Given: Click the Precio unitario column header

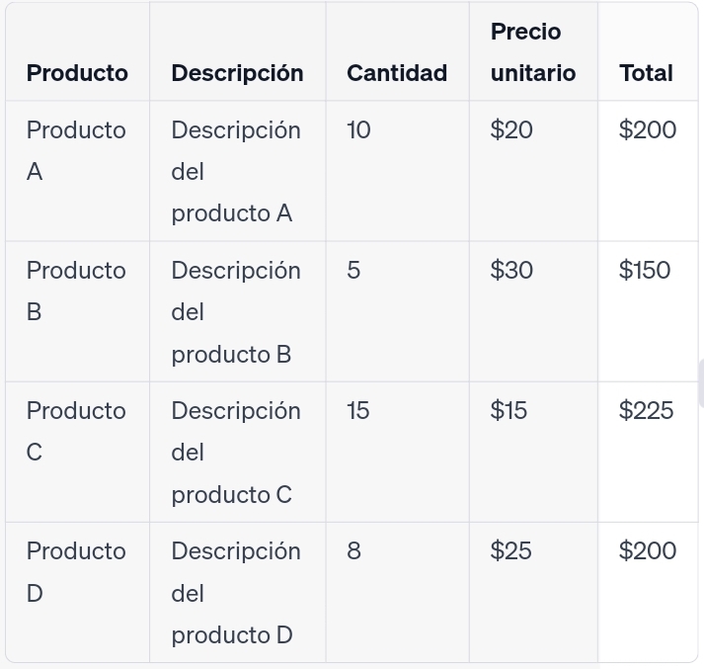Looking at the screenshot, I should [533, 52].
